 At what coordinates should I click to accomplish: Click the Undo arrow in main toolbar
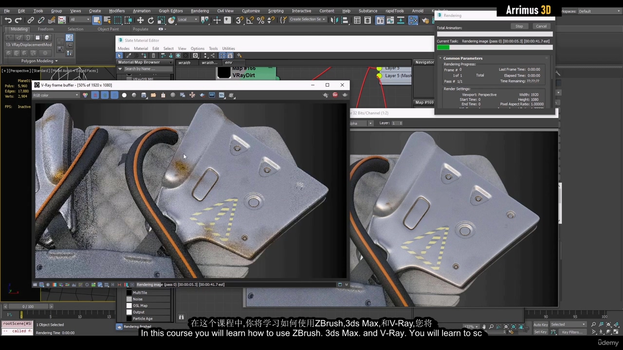coord(8,20)
